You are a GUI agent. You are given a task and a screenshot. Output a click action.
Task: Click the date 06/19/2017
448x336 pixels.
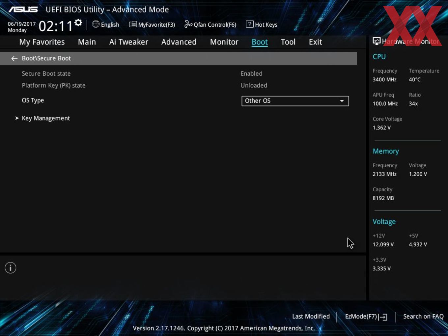pos(22,24)
